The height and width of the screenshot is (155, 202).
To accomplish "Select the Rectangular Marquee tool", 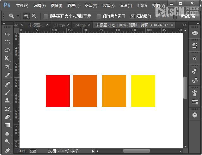I will pos(7,42).
